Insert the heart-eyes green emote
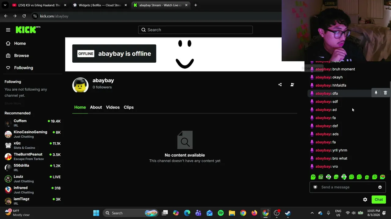This screenshot has width=391, height=219. click(382, 177)
